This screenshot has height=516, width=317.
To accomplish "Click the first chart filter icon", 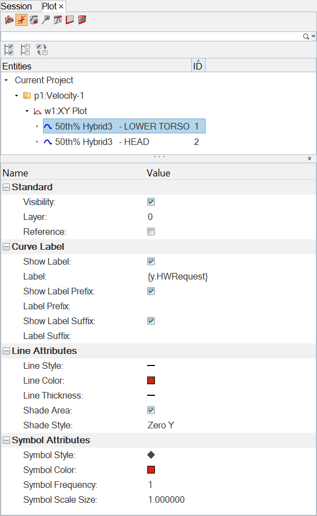I will click(x=9, y=20).
